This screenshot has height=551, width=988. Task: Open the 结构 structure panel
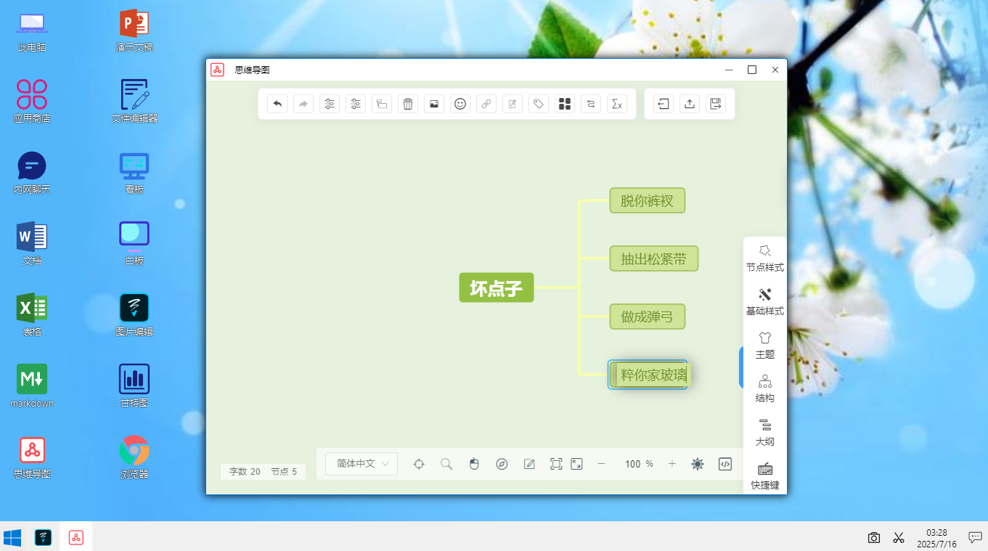[x=765, y=389]
